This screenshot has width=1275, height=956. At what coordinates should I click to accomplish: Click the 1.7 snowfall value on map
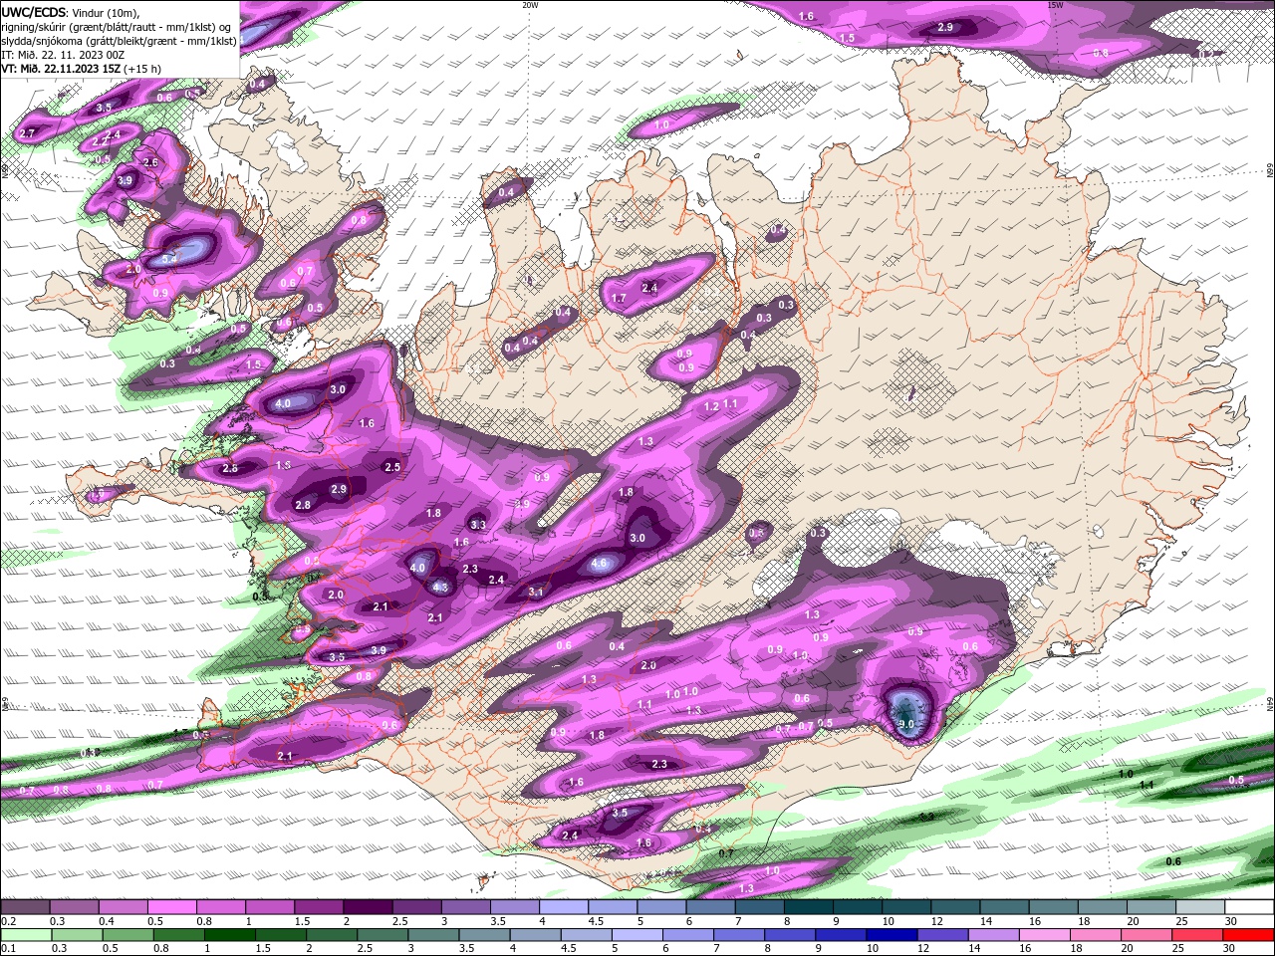pyautogui.click(x=619, y=299)
